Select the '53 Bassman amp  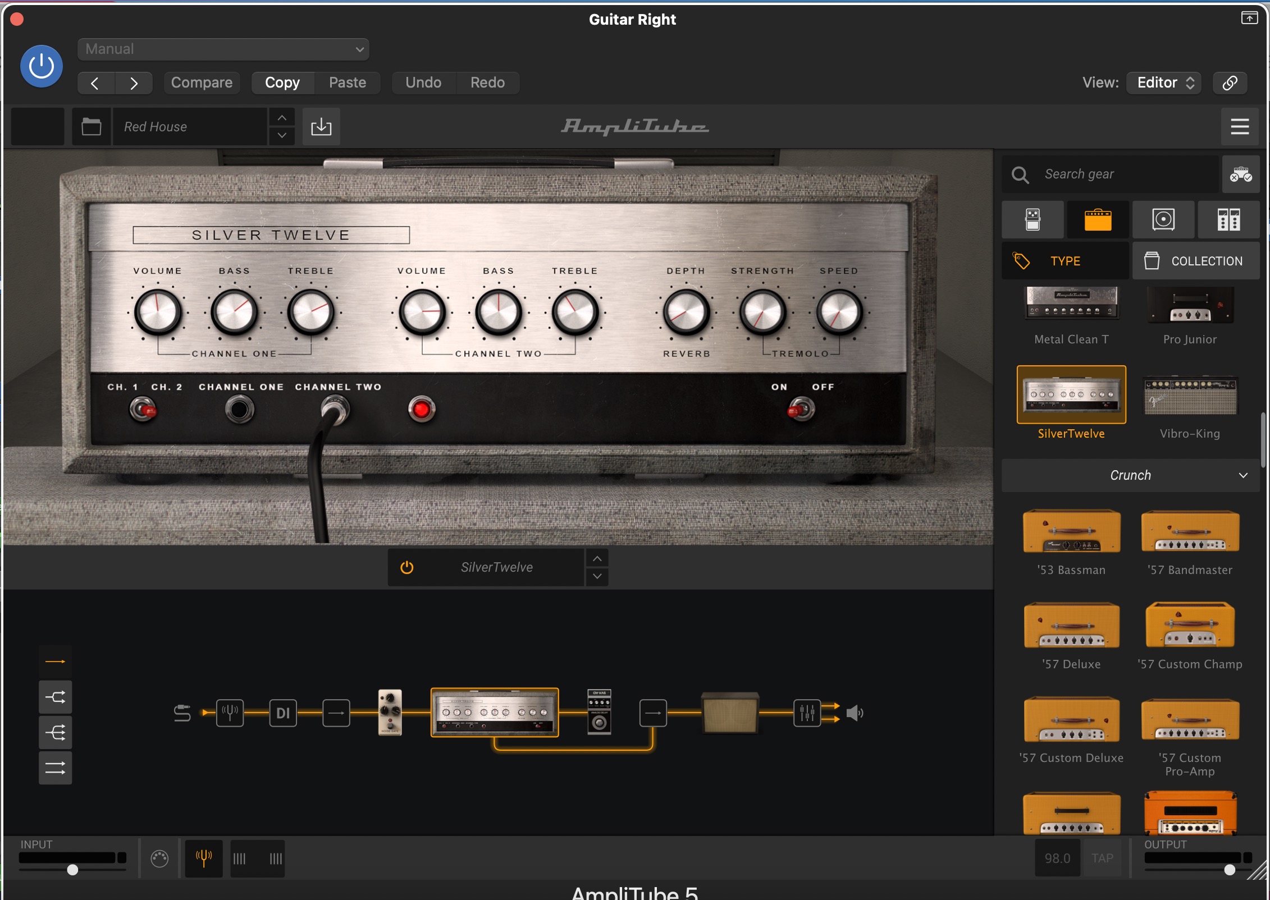click(1071, 541)
